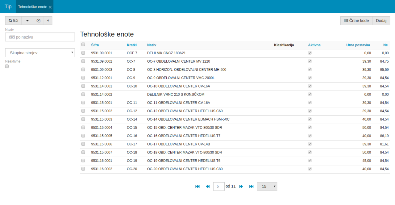Collapse the filter panel with left arrow
This screenshot has width=395, height=205.
point(48,21)
